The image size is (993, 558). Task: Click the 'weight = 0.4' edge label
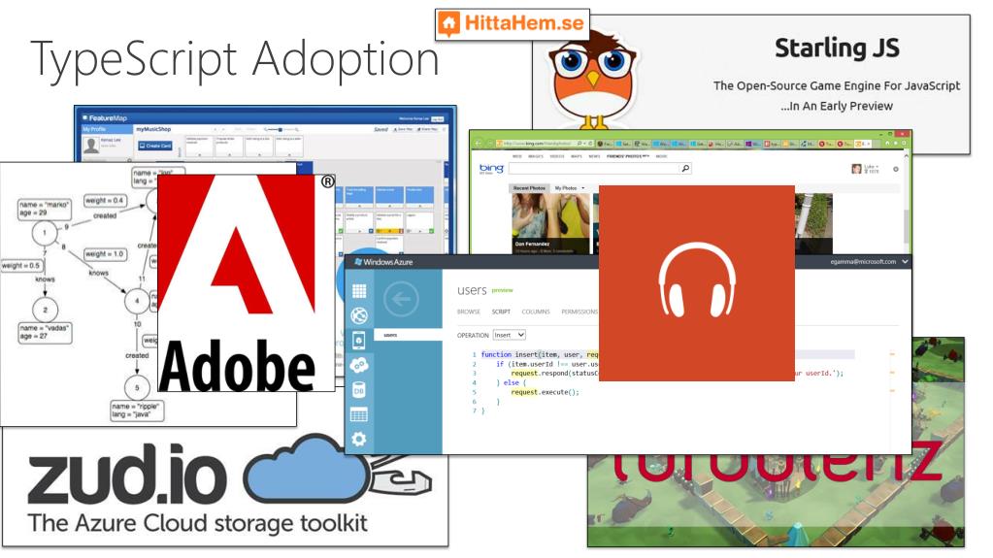(105, 200)
